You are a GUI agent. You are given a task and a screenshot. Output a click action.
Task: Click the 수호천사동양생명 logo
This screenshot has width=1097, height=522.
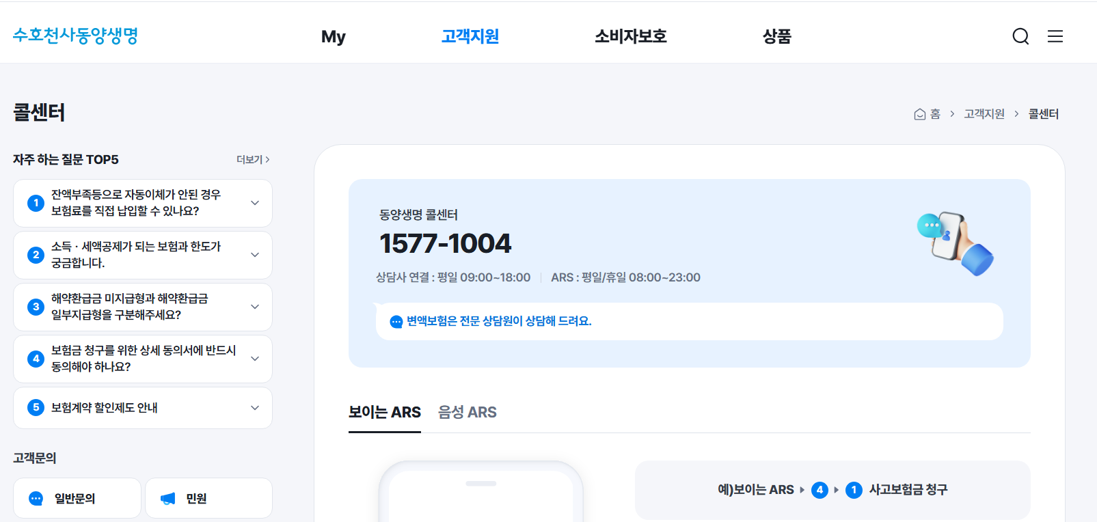click(x=76, y=36)
